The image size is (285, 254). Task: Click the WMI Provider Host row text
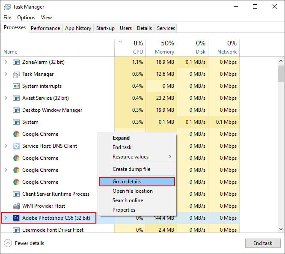pos(44,206)
